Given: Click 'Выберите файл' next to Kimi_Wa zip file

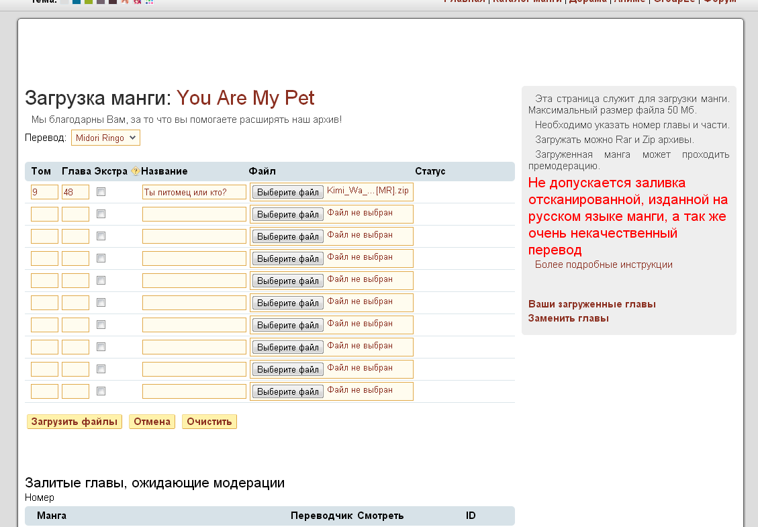Looking at the screenshot, I should pyautogui.click(x=288, y=193).
